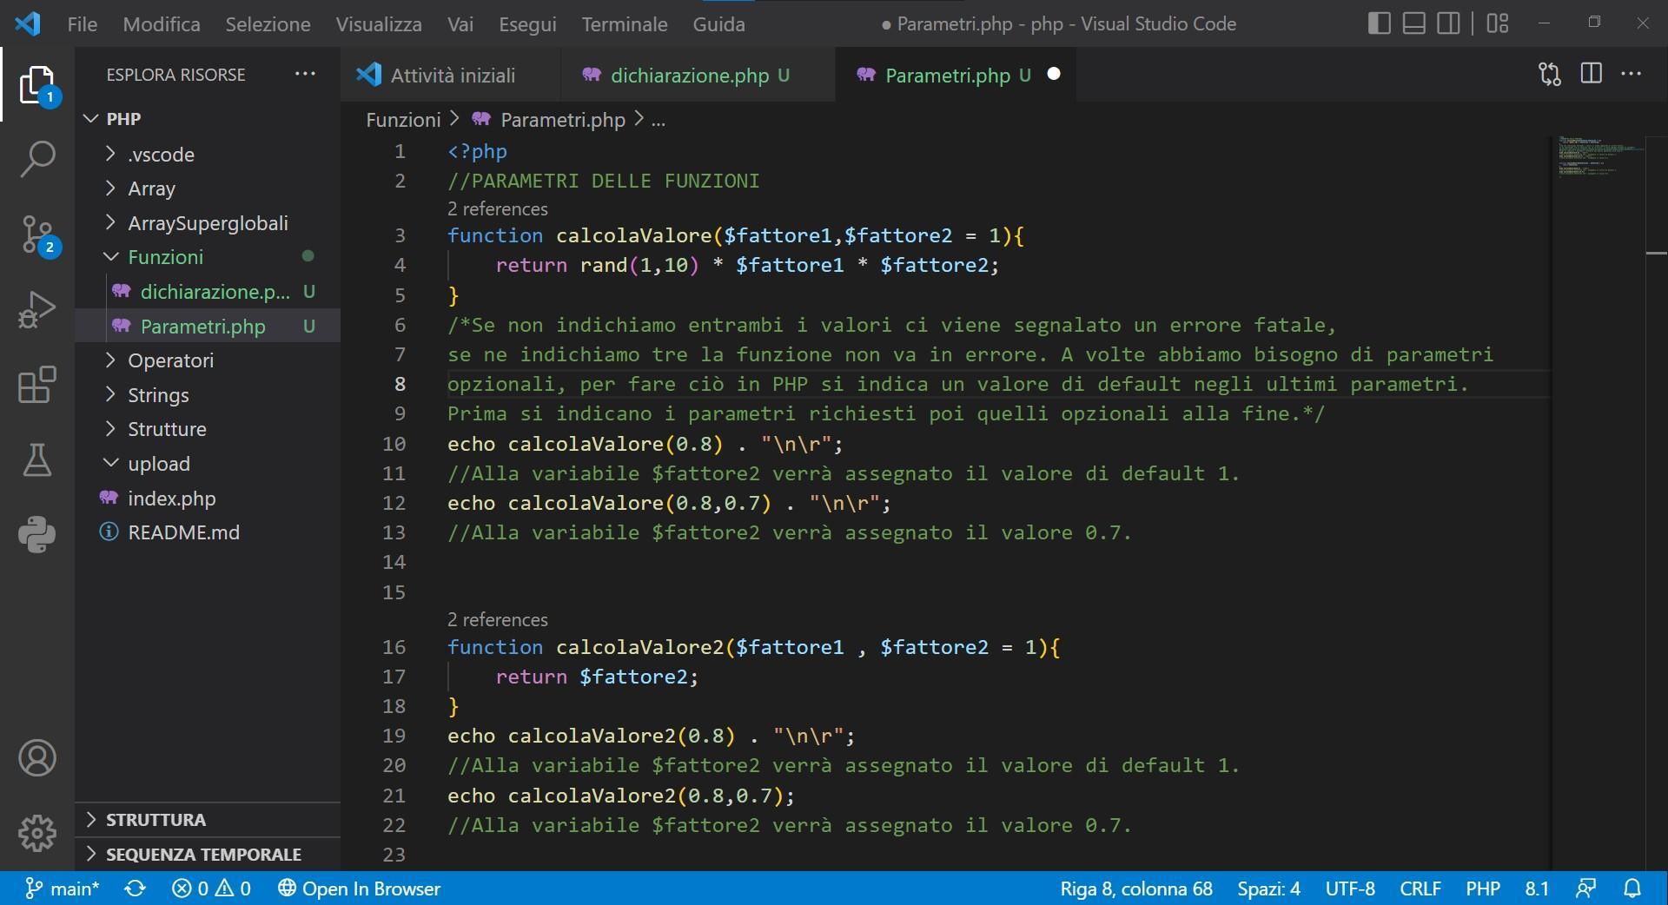Open the Esegui menu
1668x905 pixels.
point(527,24)
